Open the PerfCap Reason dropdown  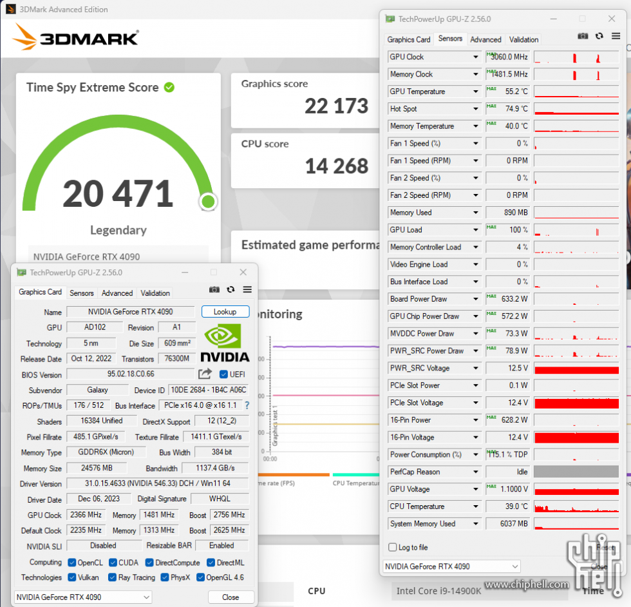click(476, 472)
